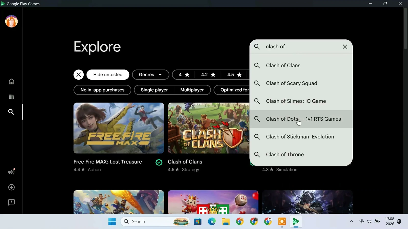Clear all filters with the round X button

click(x=79, y=75)
